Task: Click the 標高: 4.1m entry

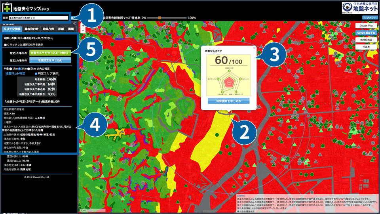Action: [x=9, y=114]
